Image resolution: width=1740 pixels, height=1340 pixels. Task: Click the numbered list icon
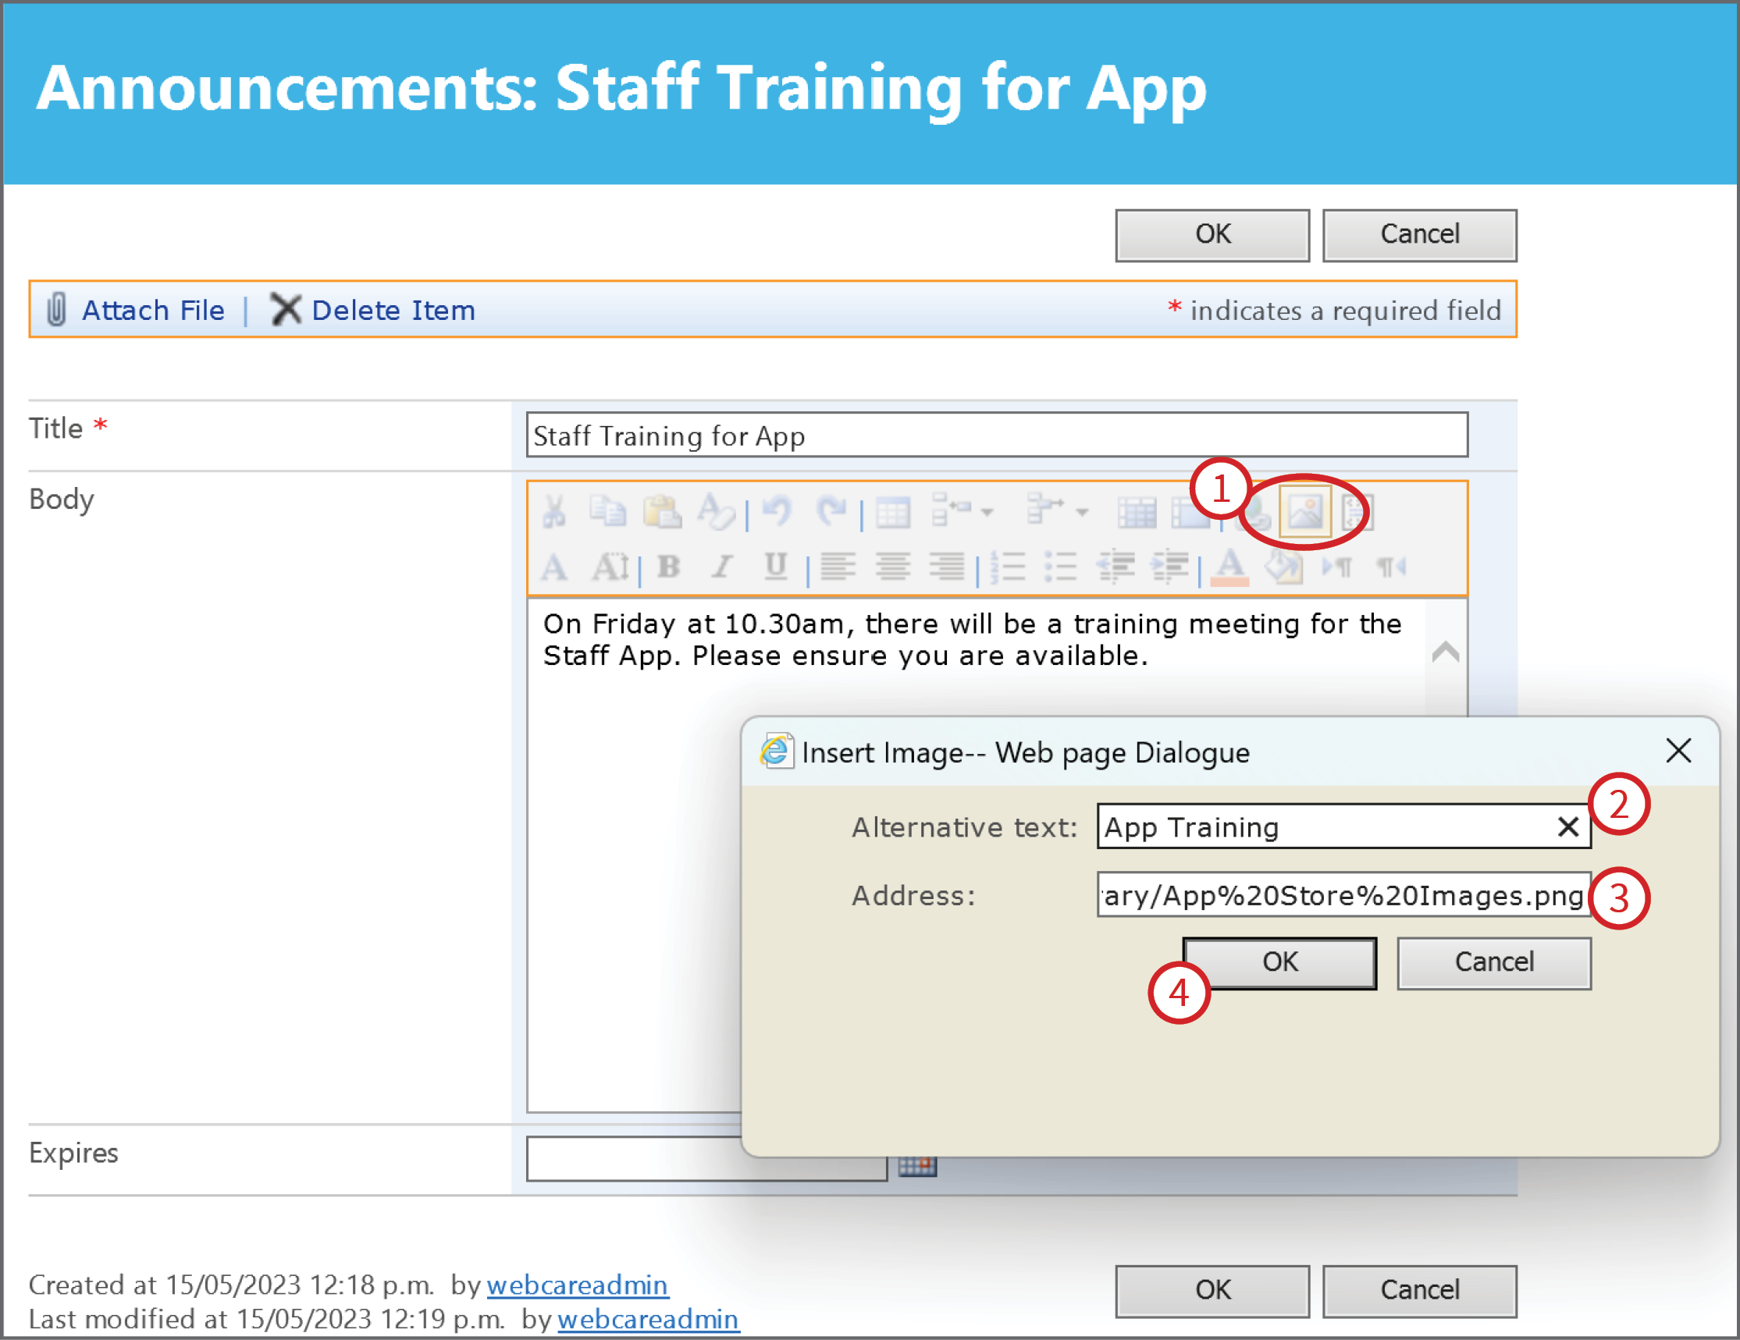point(1007,567)
